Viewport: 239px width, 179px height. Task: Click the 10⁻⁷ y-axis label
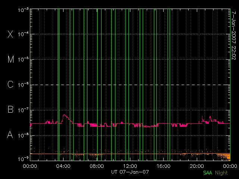point(23,110)
